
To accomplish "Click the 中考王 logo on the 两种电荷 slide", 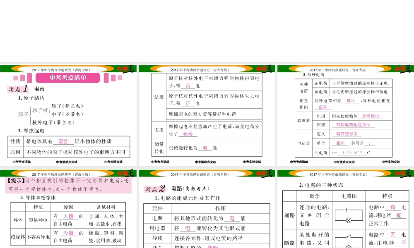I will (403, 69).
